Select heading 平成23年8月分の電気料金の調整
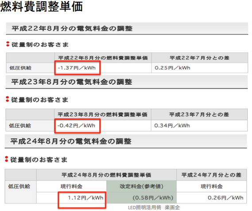 (72, 82)
